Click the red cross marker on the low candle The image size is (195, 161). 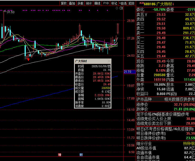(28, 59)
